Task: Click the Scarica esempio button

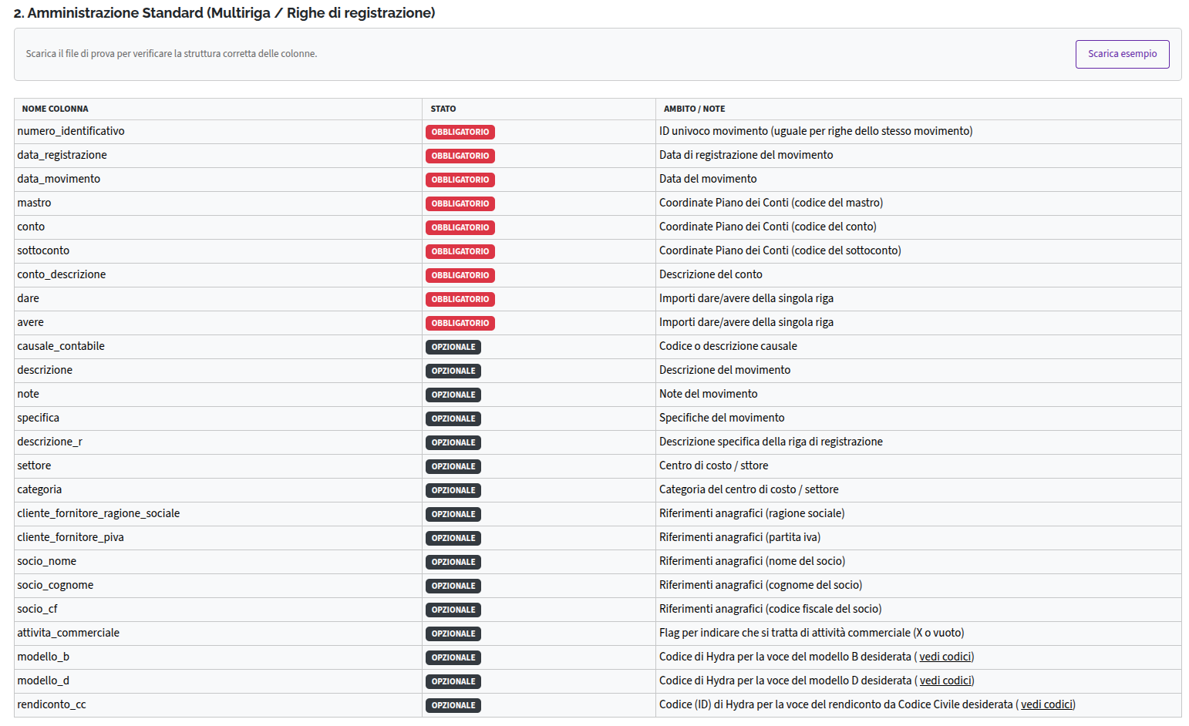Action: tap(1122, 54)
